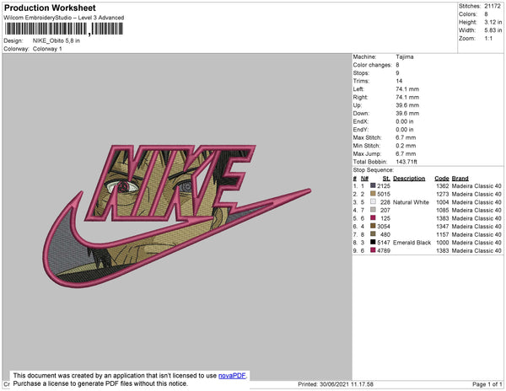Viewport: 506px width, 391px height.
Task: Select the color swatch for thread 3054
Action: tap(373, 226)
